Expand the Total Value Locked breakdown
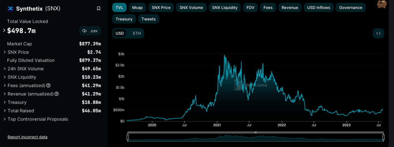The image size is (394, 147). [4, 30]
